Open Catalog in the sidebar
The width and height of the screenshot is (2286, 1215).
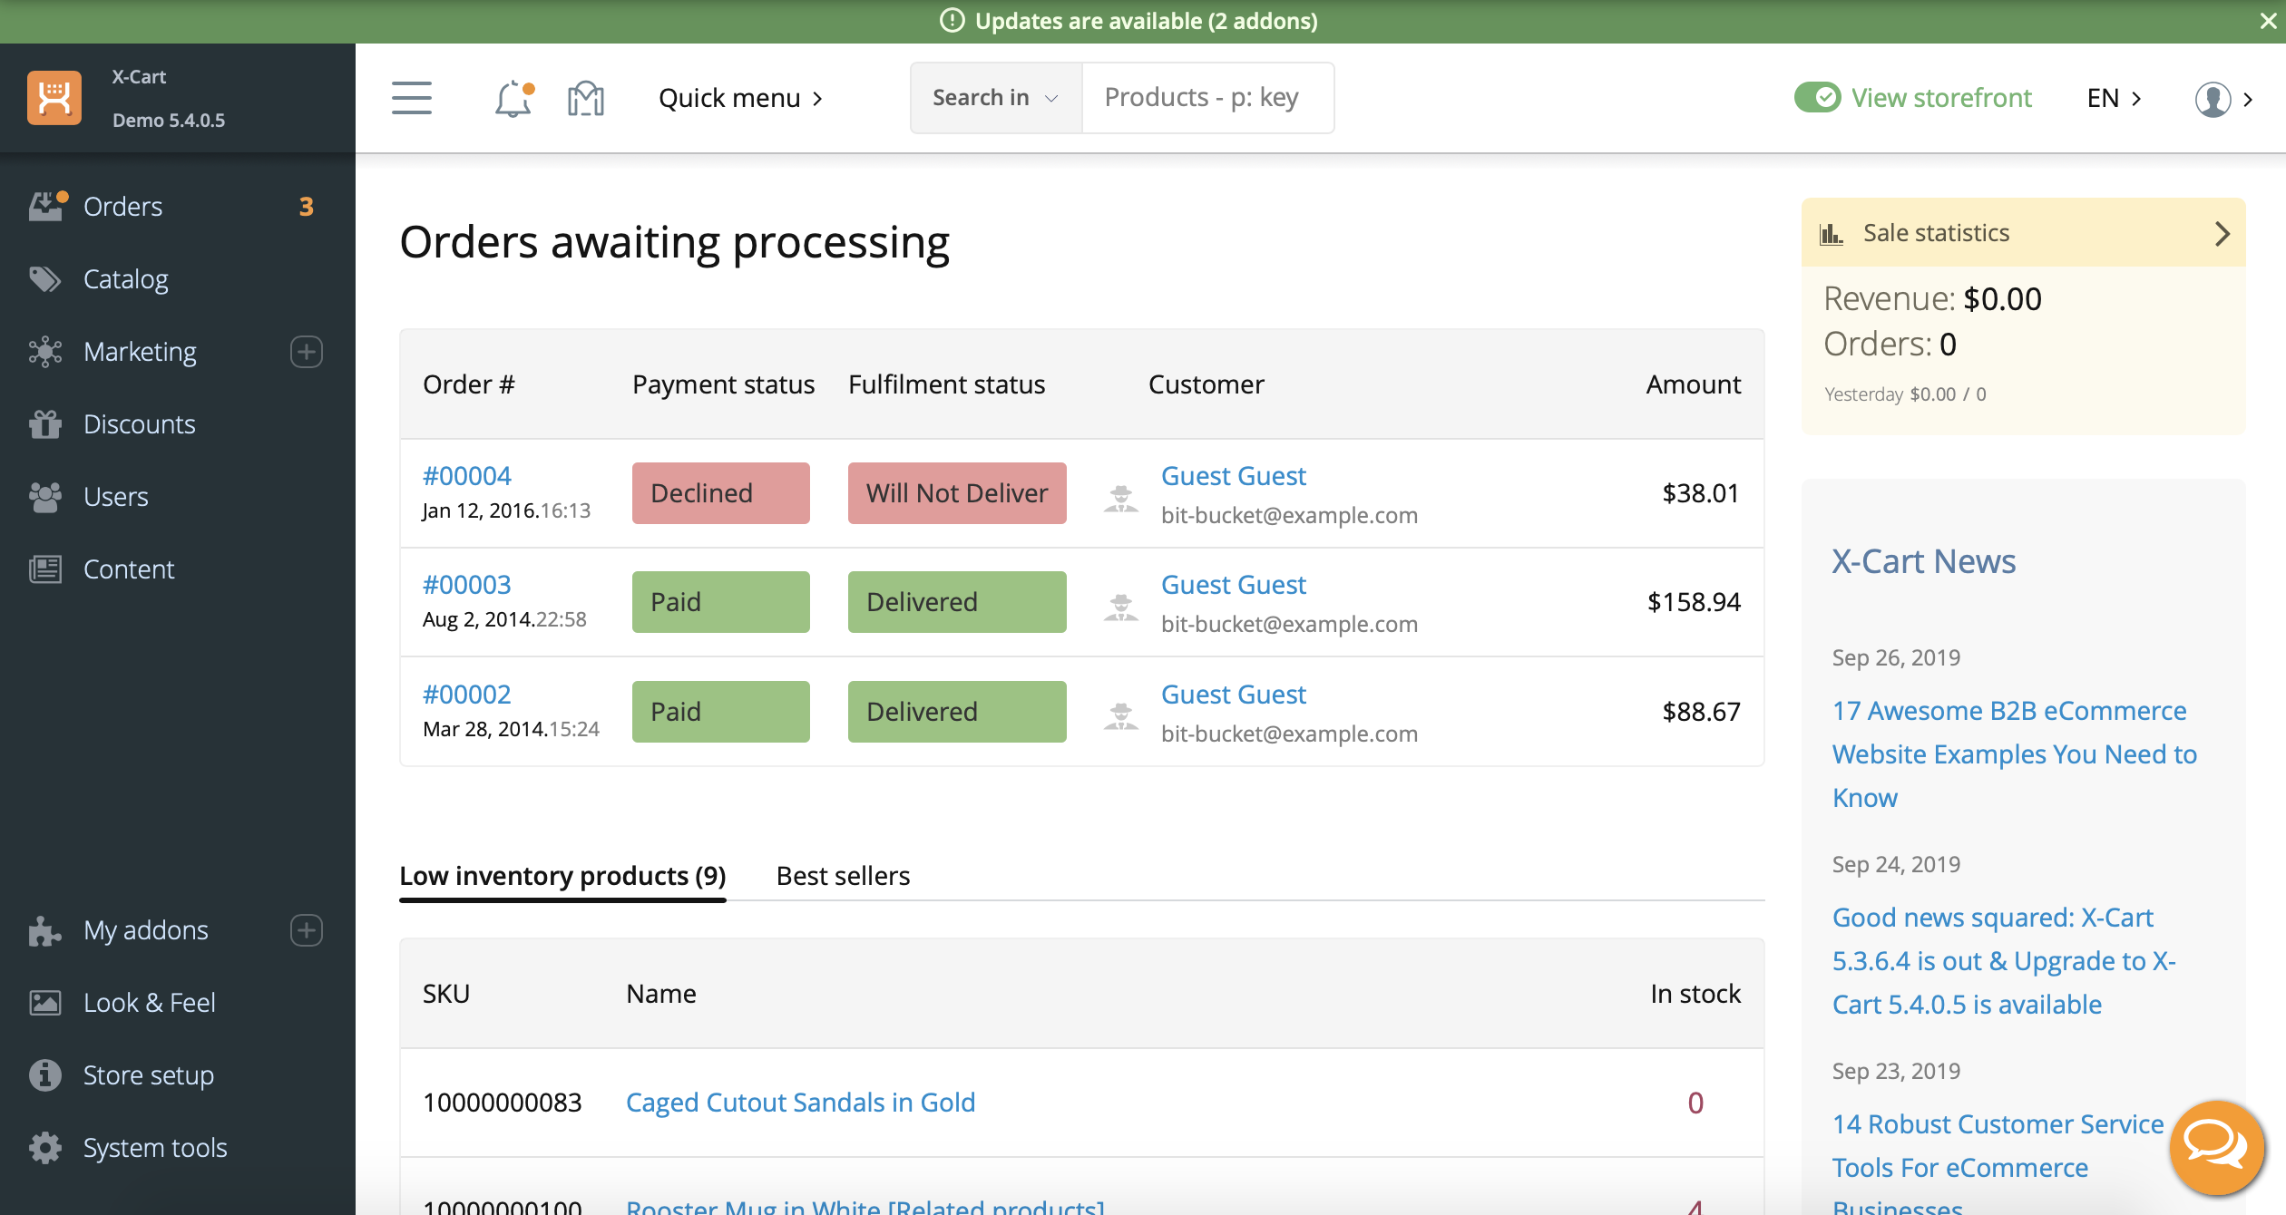[x=126, y=279]
